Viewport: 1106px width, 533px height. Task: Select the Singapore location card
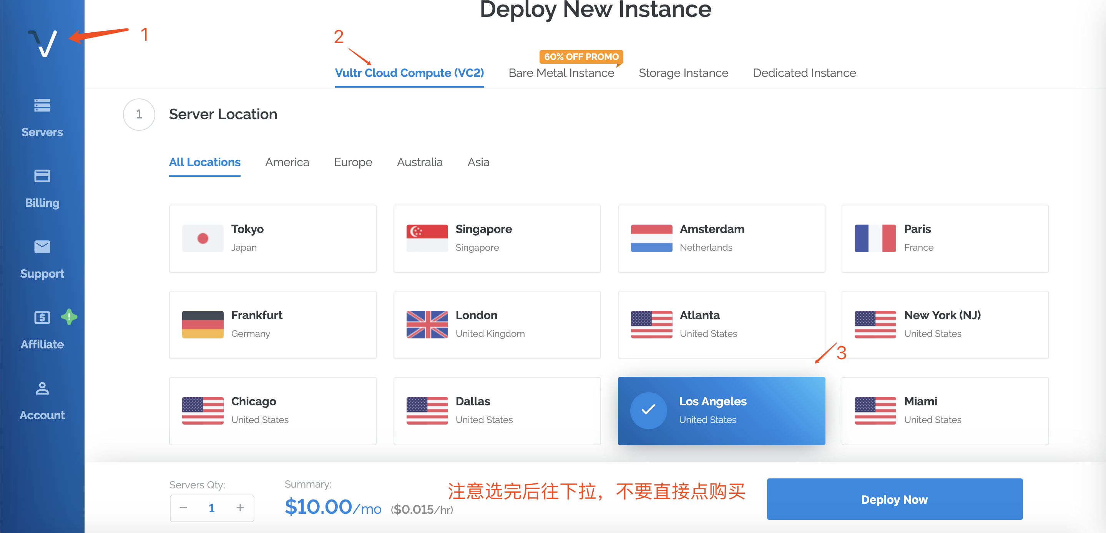point(497,238)
